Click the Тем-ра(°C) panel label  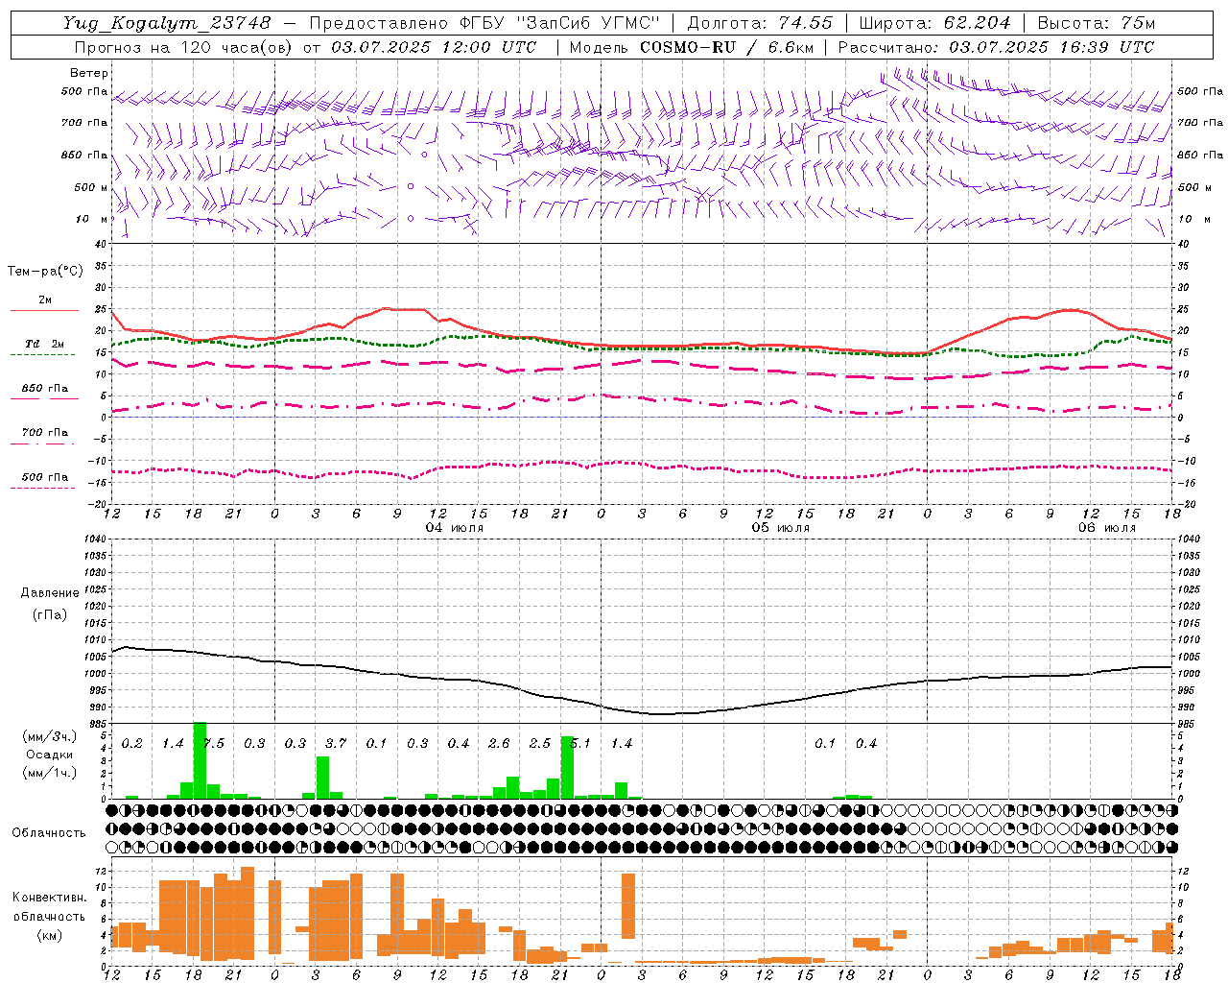(45, 272)
